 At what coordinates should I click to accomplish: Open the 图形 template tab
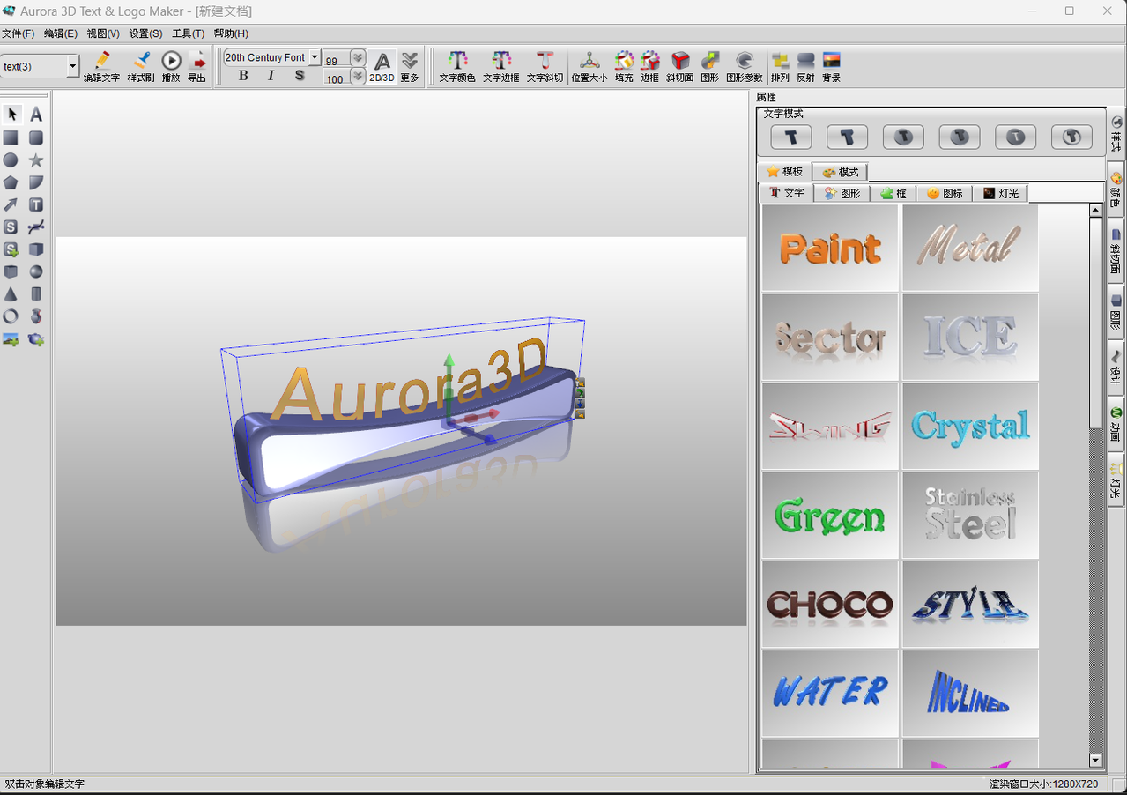[842, 193]
